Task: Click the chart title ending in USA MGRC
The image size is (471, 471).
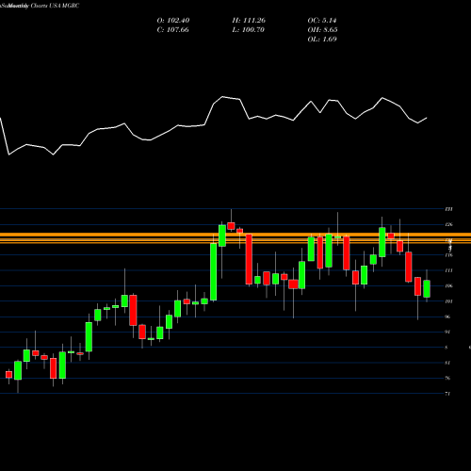Action: coord(40,6)
